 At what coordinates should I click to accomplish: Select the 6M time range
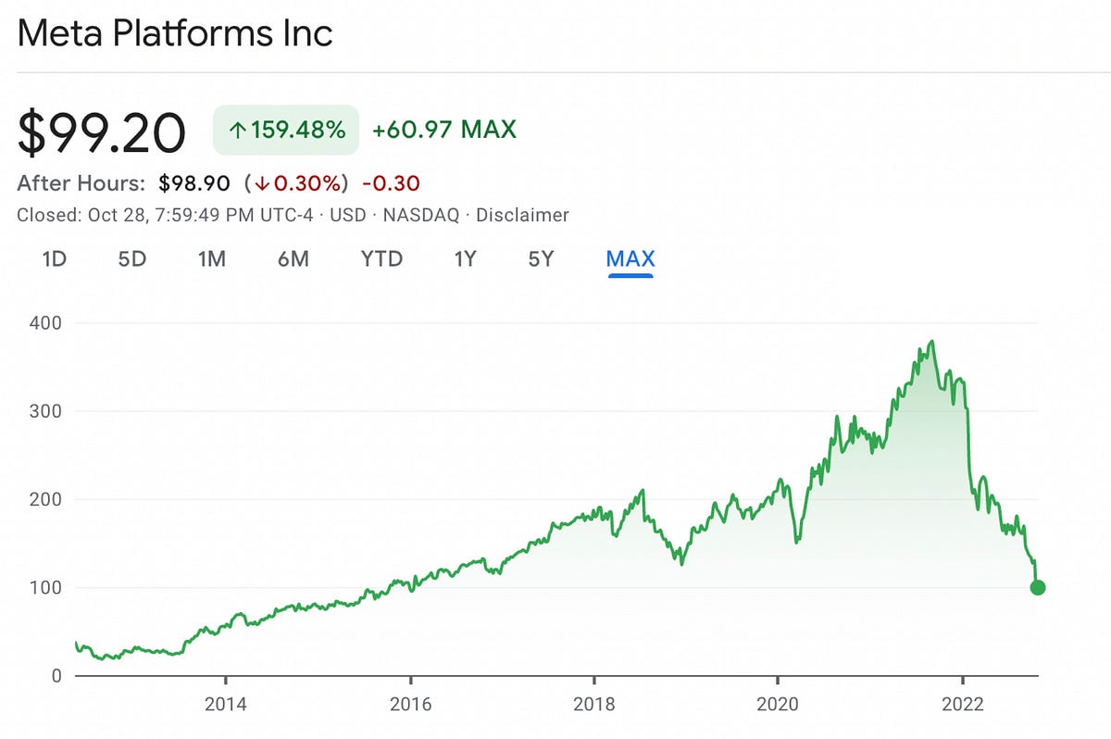[293, 259]
